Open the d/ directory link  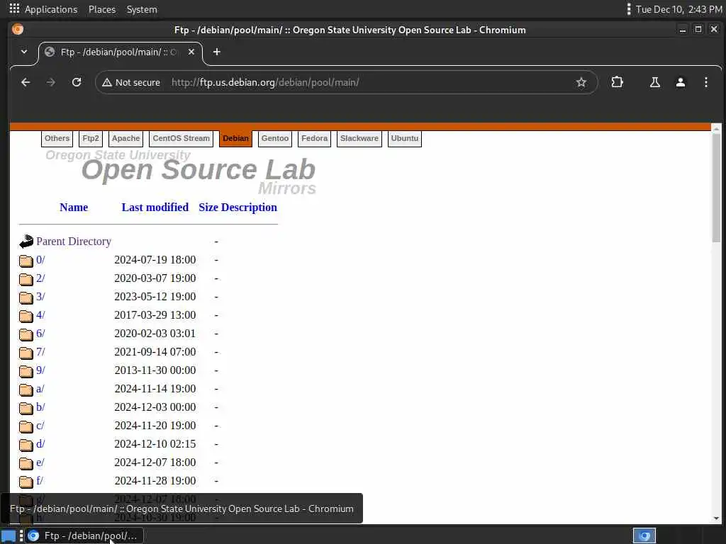(x=40, y=444)
